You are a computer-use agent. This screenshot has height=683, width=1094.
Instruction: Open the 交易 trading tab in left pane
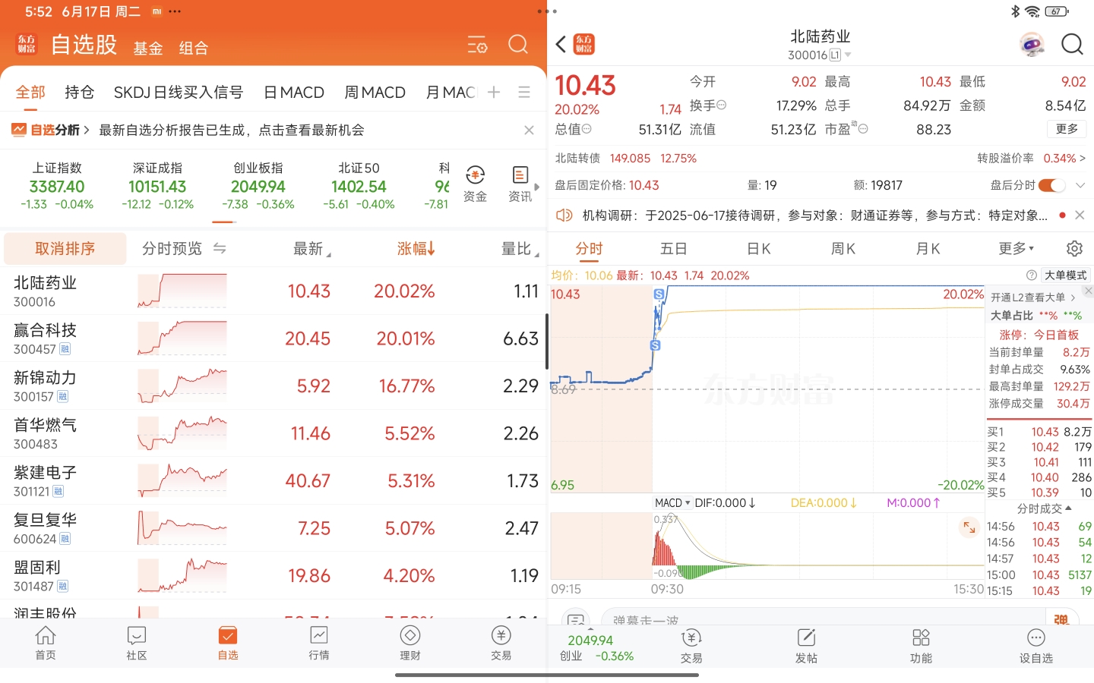pos(501,643)
